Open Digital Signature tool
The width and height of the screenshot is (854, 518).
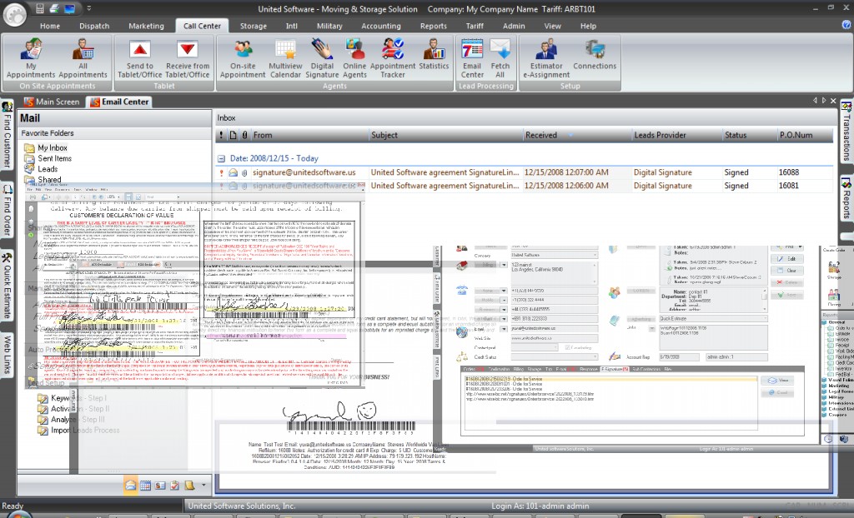pos(322,59)
